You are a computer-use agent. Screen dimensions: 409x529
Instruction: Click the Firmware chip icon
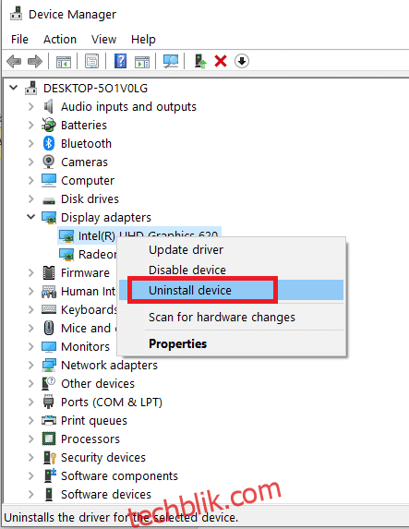[49, 272]
